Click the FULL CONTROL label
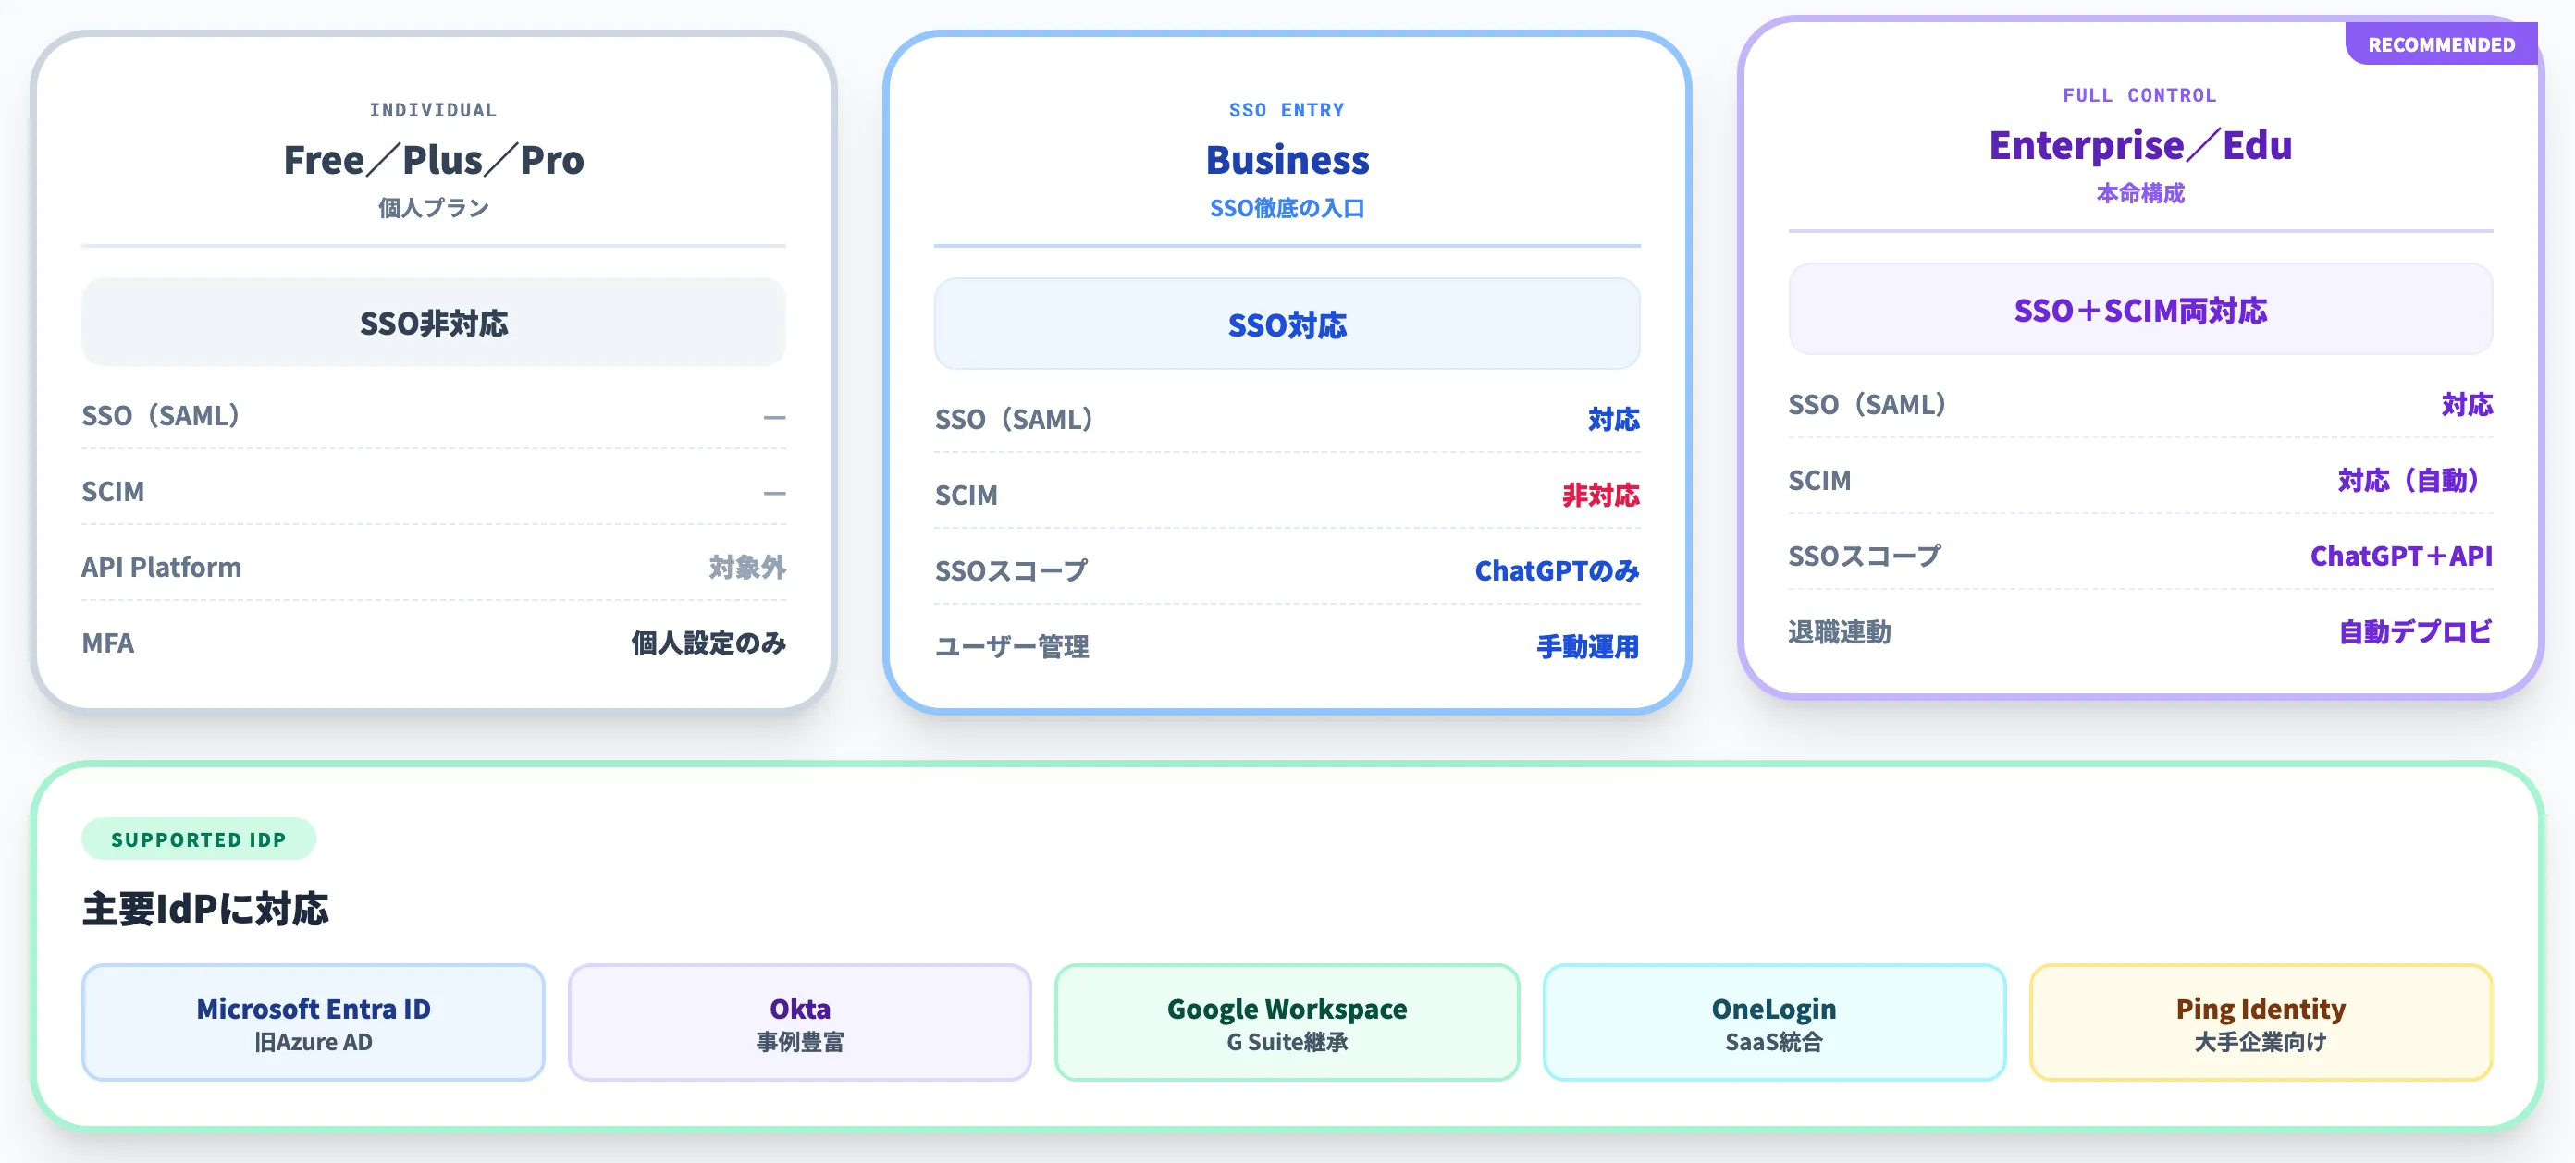Viewport: 2575px width, 1163px height. click(2140, 95)
